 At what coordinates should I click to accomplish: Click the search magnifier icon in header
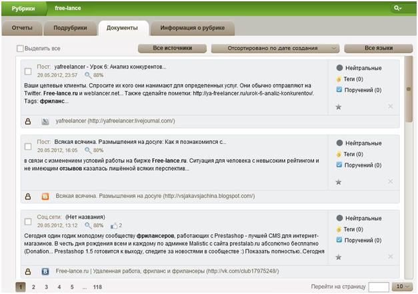click(398, 8)
